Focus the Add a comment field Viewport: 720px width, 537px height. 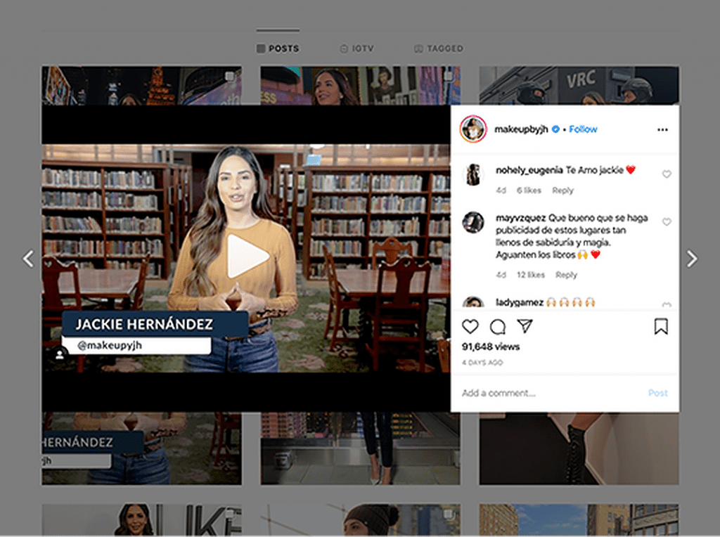click(x=551, y=393)
